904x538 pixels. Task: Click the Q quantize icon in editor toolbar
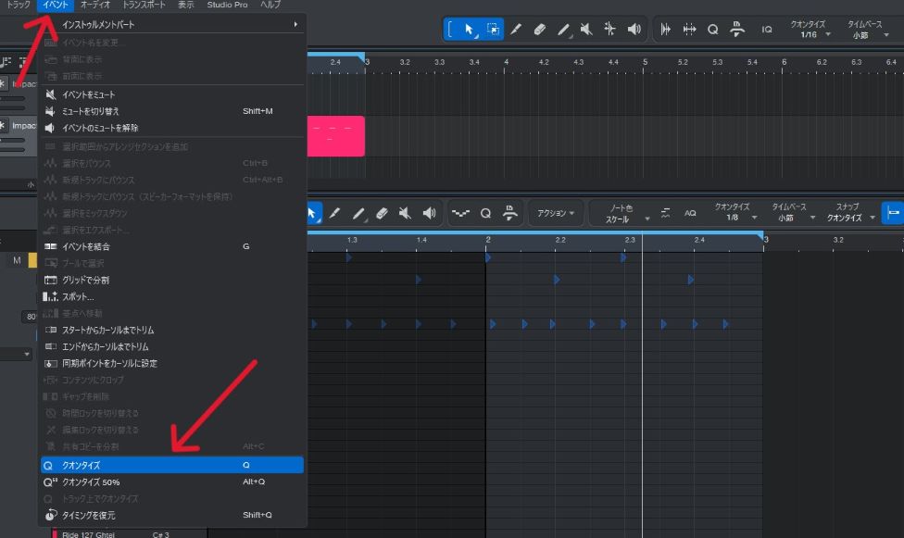click(485, 213)
